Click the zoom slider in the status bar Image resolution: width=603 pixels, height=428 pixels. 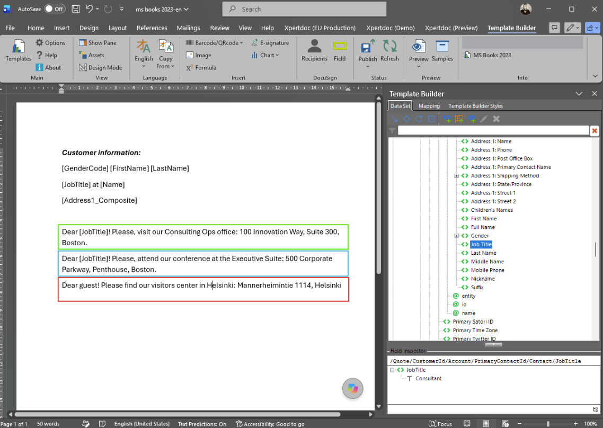548,423
